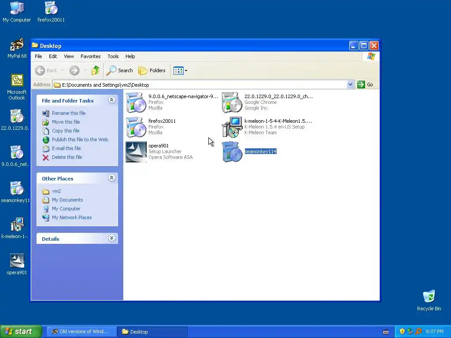Click Copy this file link
This screenshot has height=338, width=451.
(66, 131)
